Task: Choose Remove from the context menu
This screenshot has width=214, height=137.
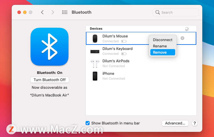Action: click(x=163, y=52)
